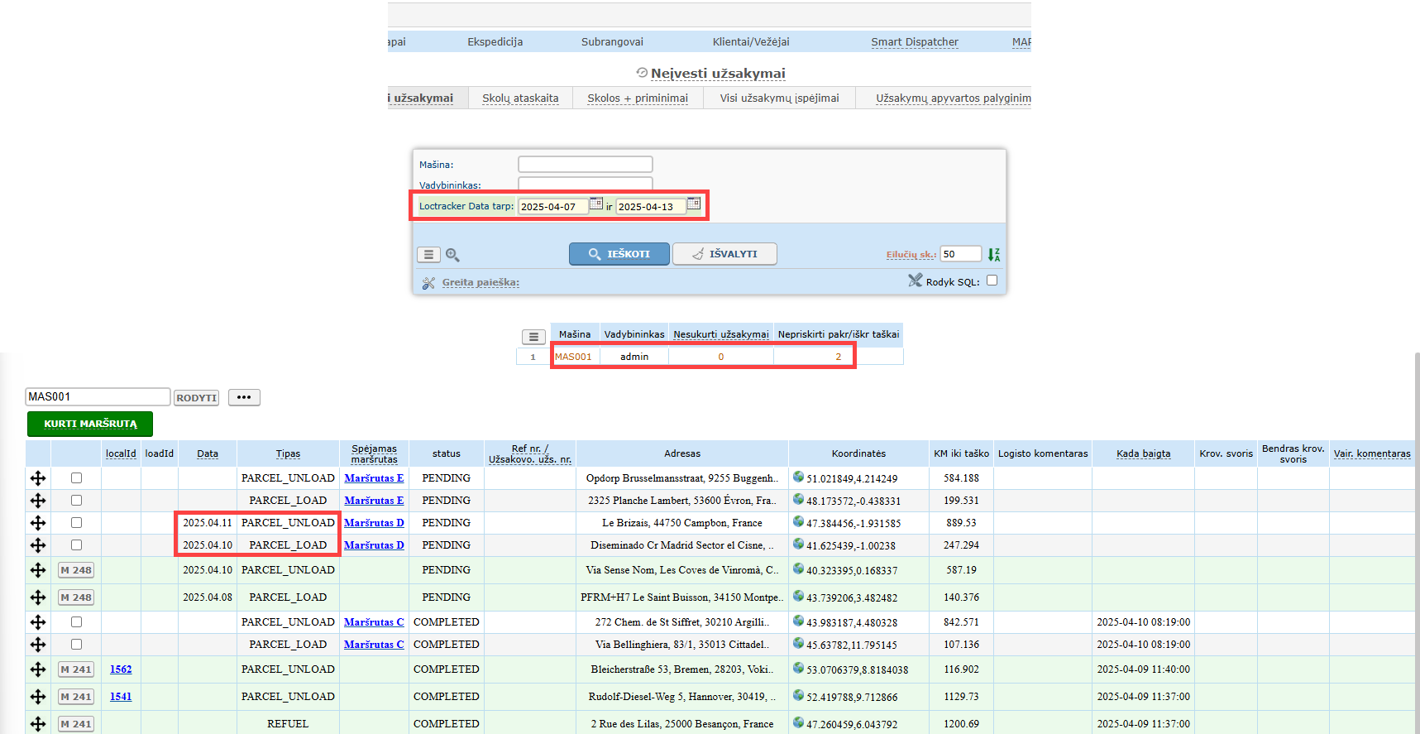Open the Smart Dispatcher menu tab
The image size is (1420, 734).
tap(915, 42)
